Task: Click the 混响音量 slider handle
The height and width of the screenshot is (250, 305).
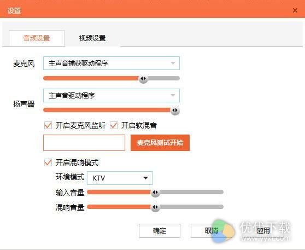Action: 155,207
